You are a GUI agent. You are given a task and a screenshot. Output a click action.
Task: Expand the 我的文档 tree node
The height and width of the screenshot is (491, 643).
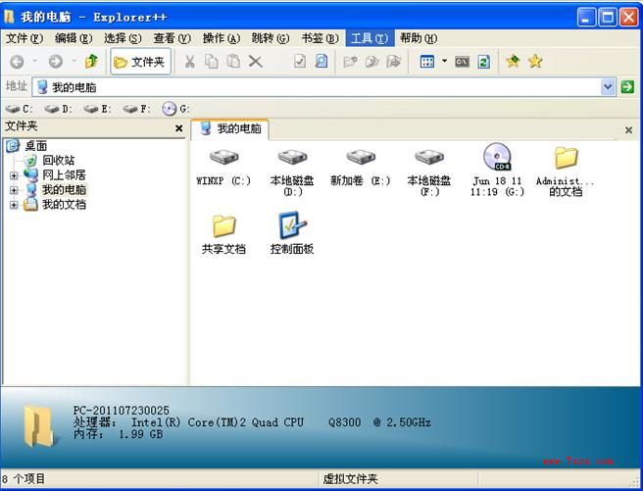[14, 205]
